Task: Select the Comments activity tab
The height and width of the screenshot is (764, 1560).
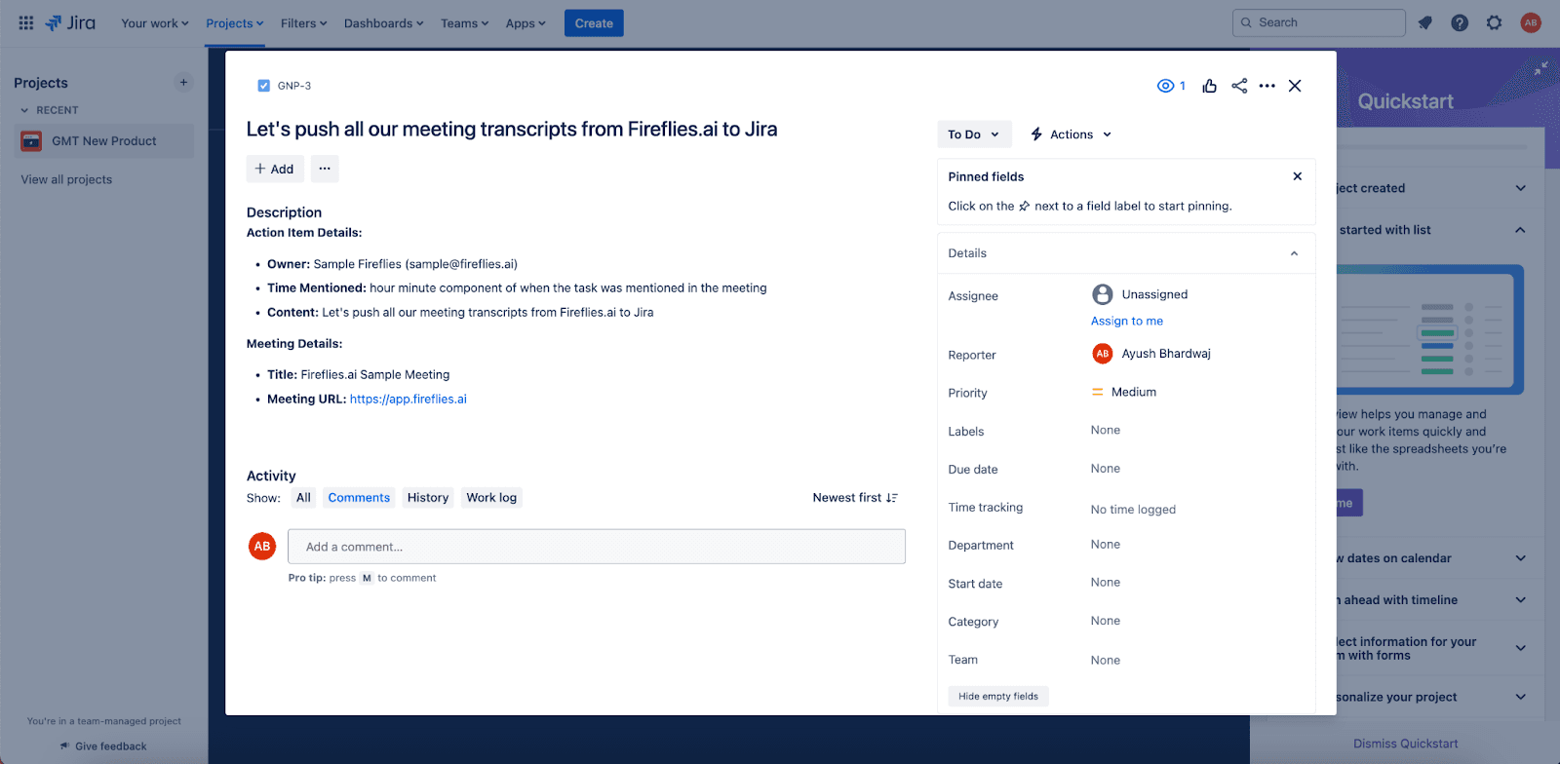Action: [x=359, y=497]
